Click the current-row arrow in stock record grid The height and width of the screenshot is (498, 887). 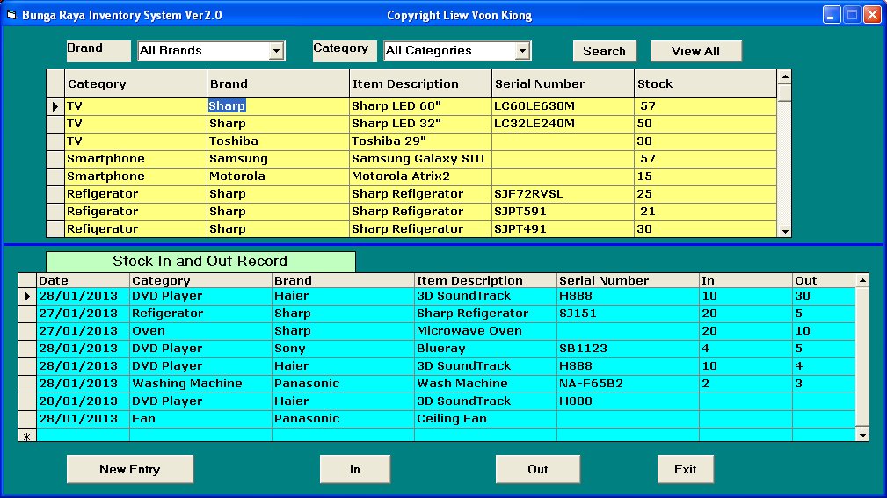tap(27, 296)
